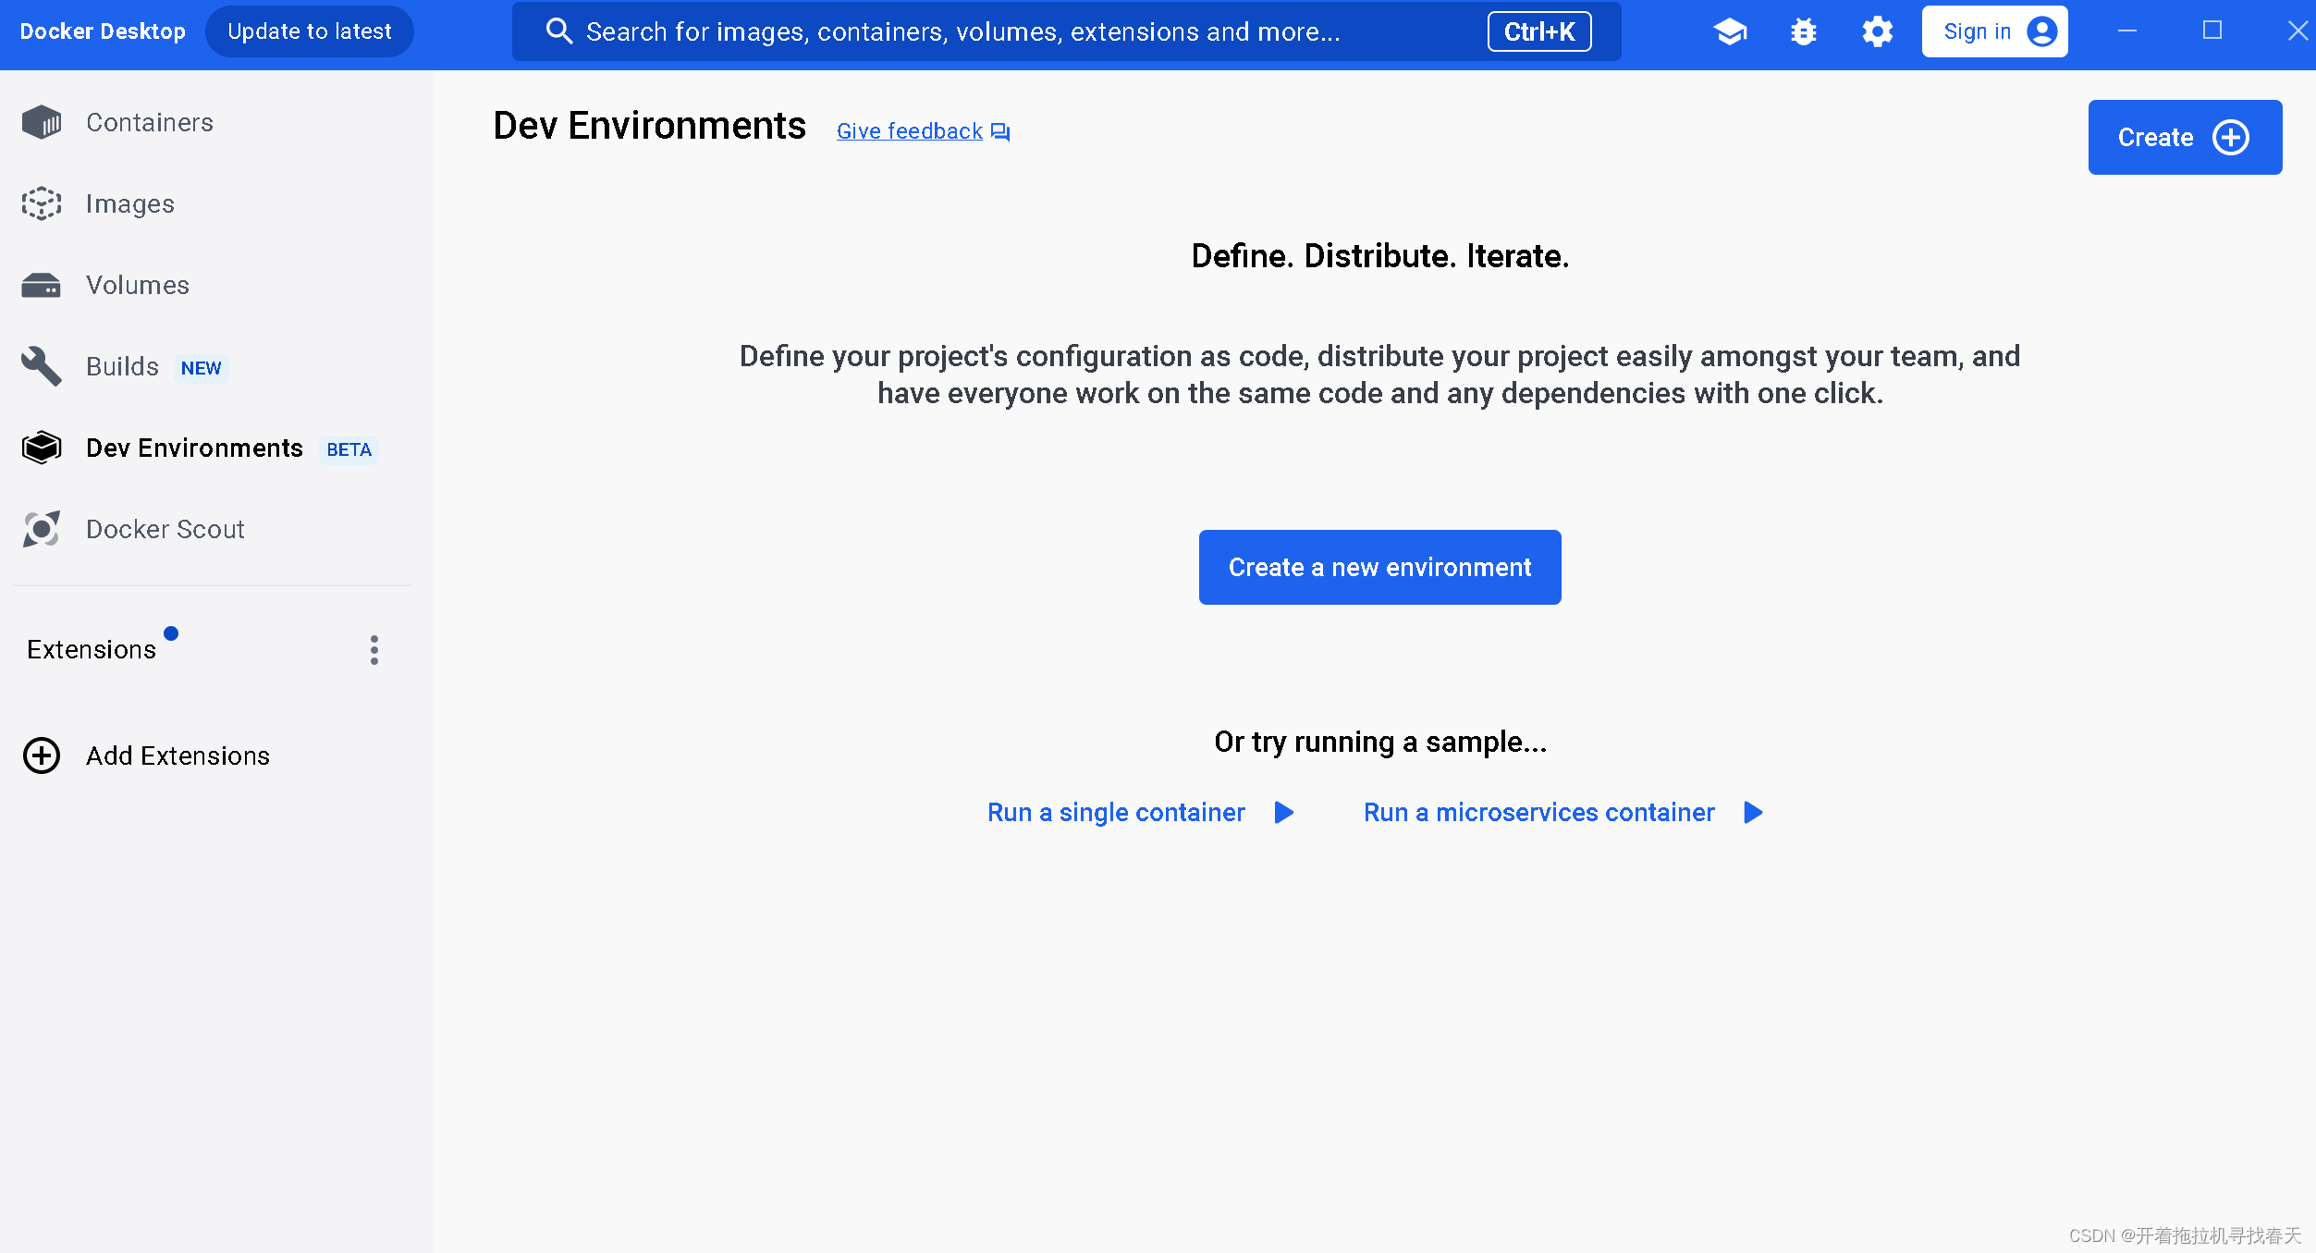2316x1253 pixels.
Task: Open troubleshoot bug icon
Action: [x=1803, y=32]
